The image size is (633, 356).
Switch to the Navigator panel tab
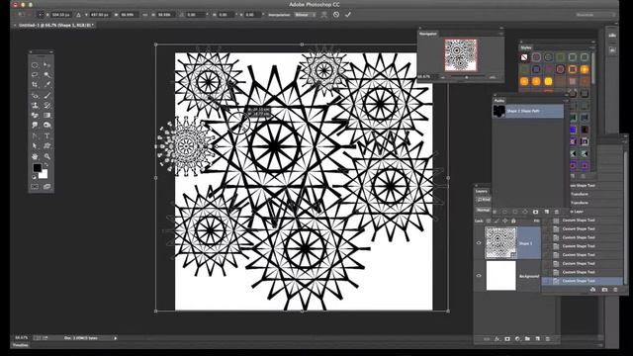tap(428, 34)
